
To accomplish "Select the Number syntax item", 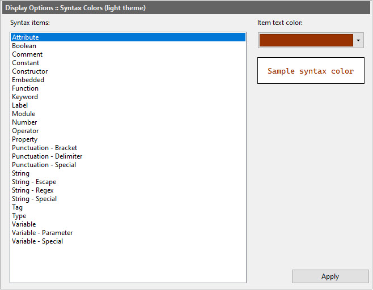I will (x=128, y=122).
